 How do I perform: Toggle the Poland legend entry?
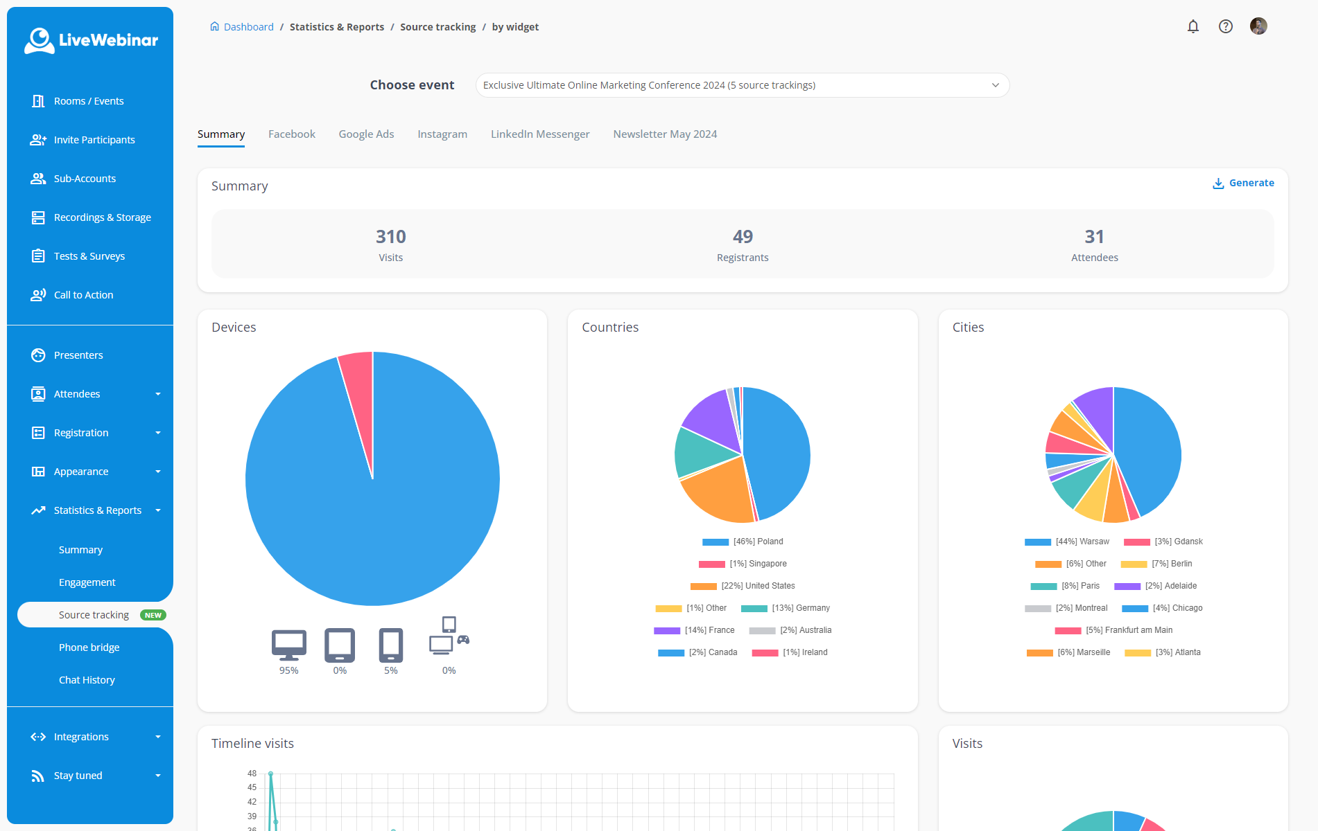[742, 542]
